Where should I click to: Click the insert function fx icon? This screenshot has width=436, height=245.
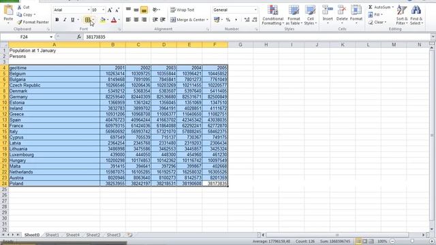(79, 37)
